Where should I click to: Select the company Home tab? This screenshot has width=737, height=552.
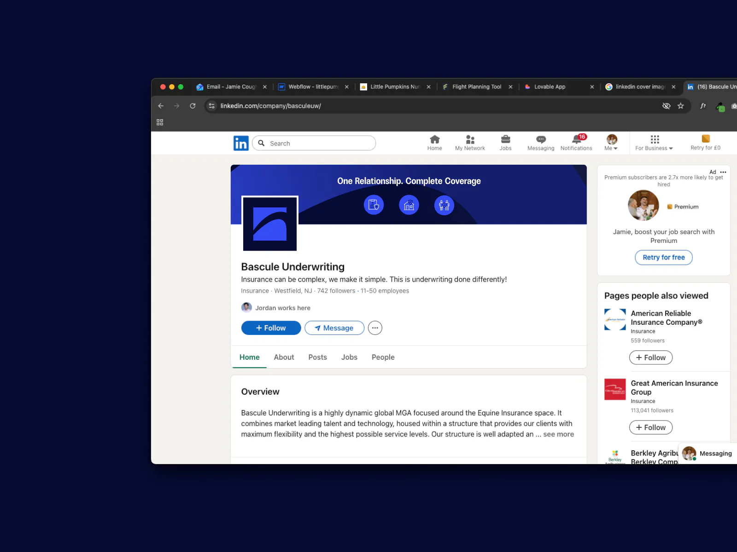coord(249,357)
